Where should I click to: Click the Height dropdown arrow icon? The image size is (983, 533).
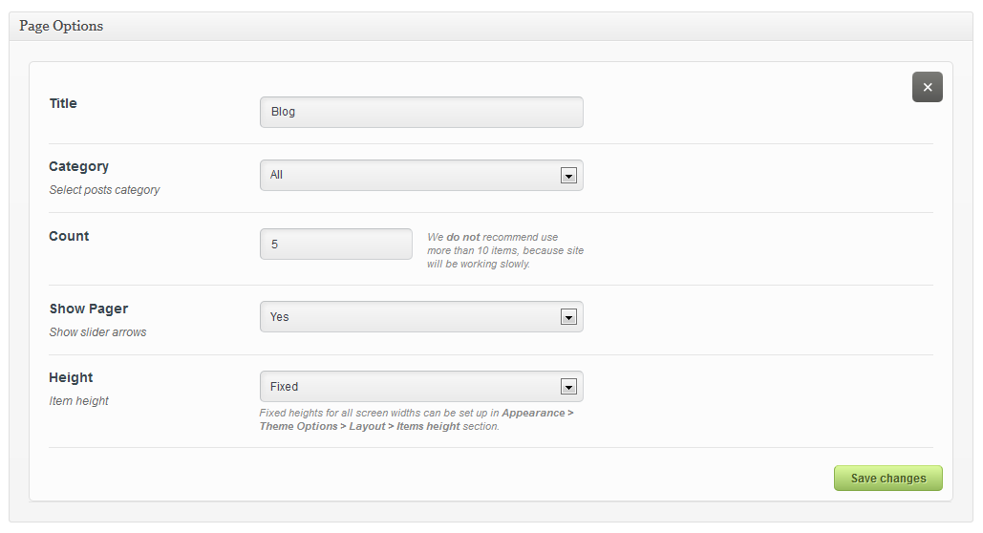click(x=568, y=387)
